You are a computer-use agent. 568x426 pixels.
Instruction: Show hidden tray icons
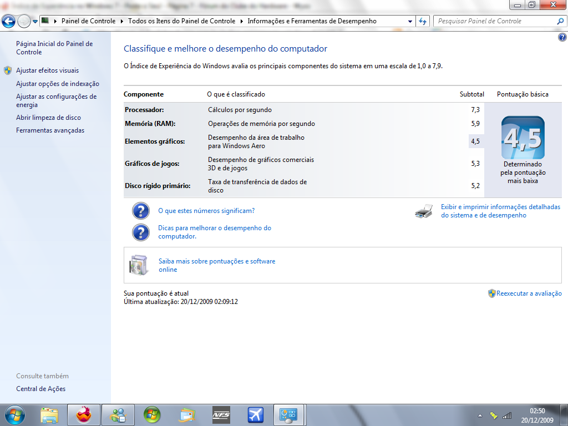[480, 415]
